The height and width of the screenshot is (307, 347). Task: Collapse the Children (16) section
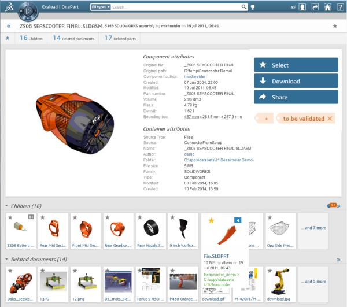point(6,206)
